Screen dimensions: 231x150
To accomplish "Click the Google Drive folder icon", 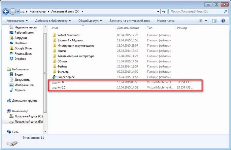I will point(11,48).
